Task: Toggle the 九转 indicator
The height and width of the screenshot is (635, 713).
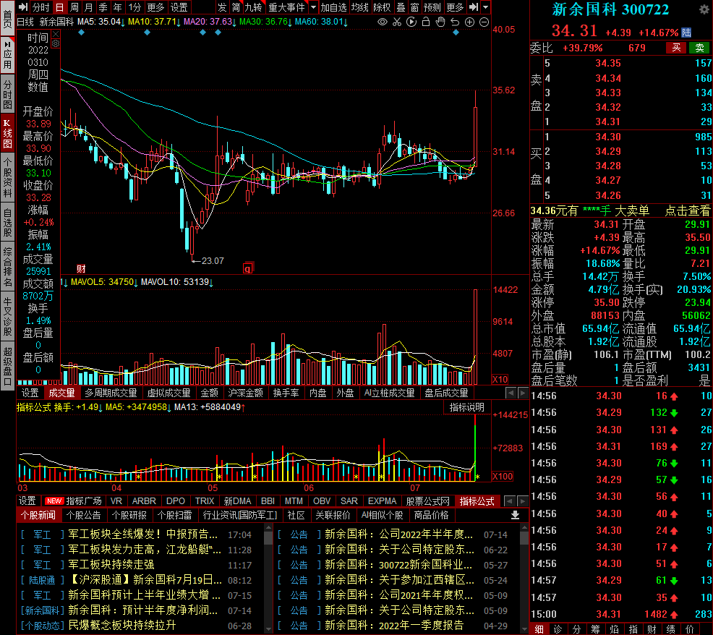Action: click(x=253, y=7)
